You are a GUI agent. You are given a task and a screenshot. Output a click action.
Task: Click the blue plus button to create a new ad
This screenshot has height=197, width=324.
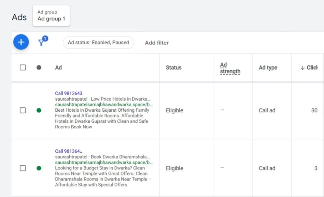(x=21, y=42)
